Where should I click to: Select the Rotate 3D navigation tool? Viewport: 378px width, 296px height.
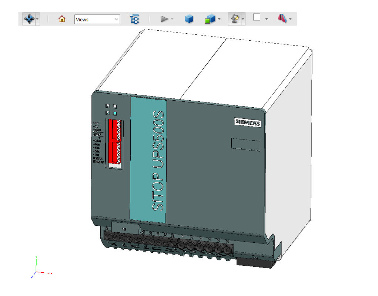[29, 19]
